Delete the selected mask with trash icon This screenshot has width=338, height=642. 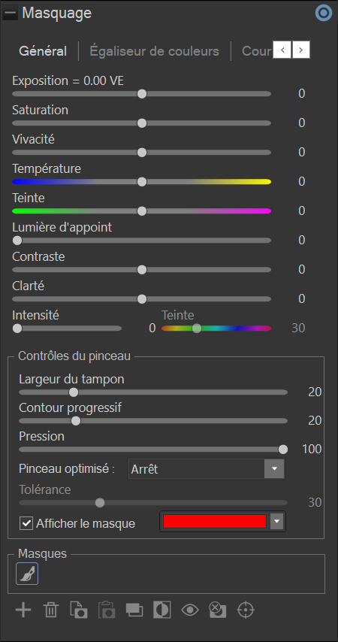coord(51,610)
